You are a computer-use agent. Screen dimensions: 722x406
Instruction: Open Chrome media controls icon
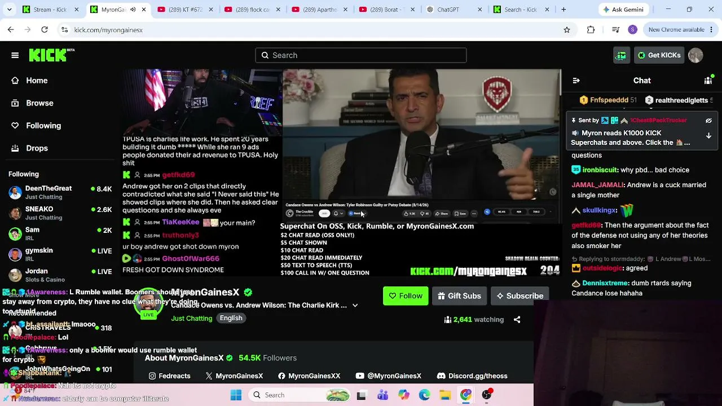(x=615, y=30)
